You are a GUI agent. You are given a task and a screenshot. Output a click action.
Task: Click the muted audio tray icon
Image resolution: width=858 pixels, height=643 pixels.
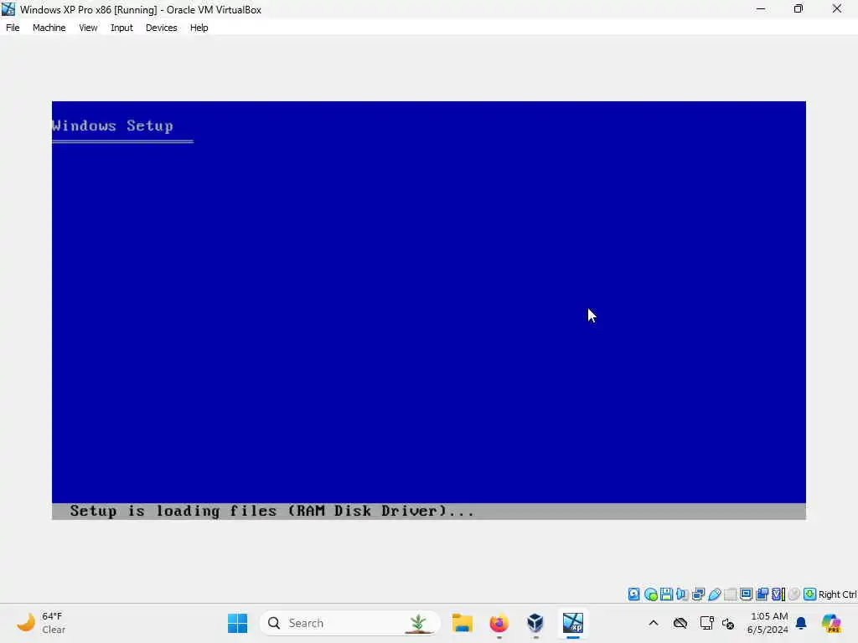coord(728,623)
